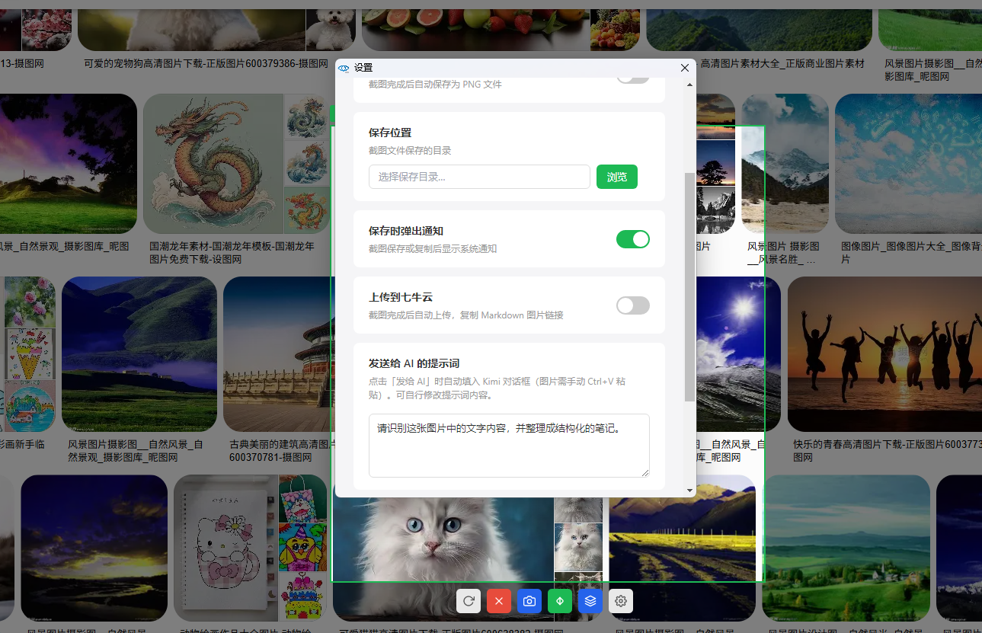This screenshot has height=633, width=982.
Task: Open the Chinese dragon illustration thumbnail
Action: (213, 164)
